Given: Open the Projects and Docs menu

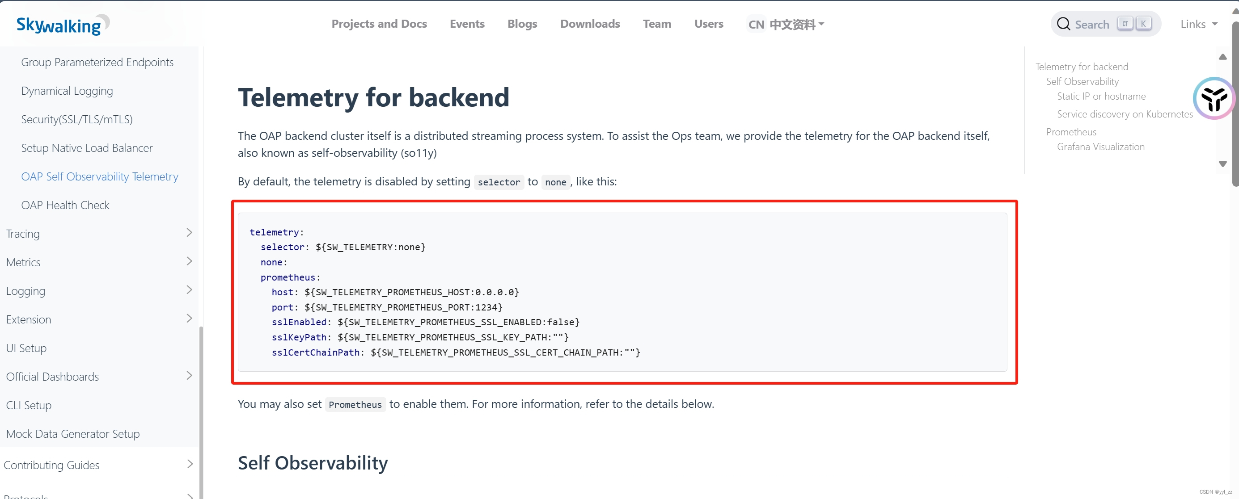Looking at the screenshot, I should point(379,24).
